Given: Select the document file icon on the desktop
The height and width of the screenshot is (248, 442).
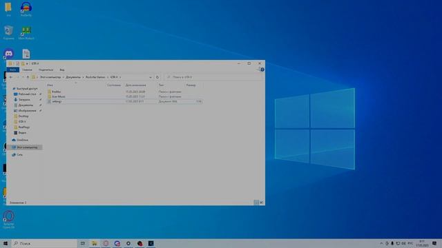Looking at the screenshot, I should [26, 54].
